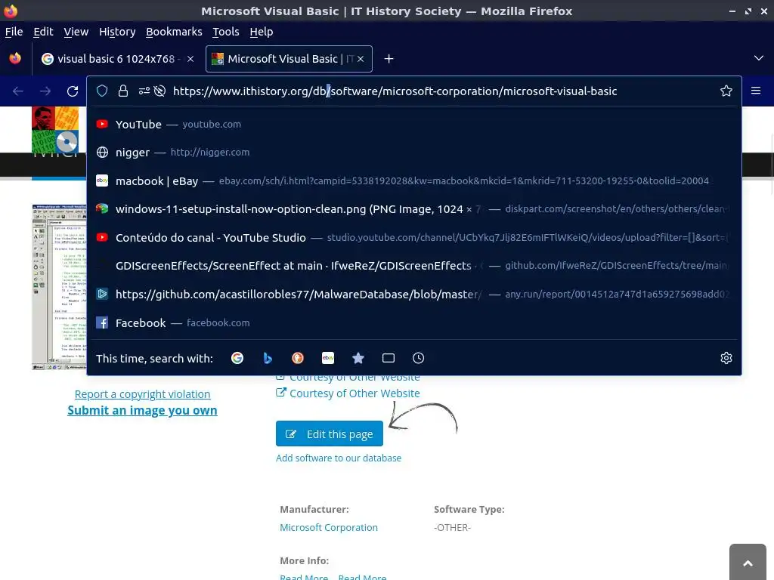
Task: Click the Edit this page button
Action: click(330, 433)
